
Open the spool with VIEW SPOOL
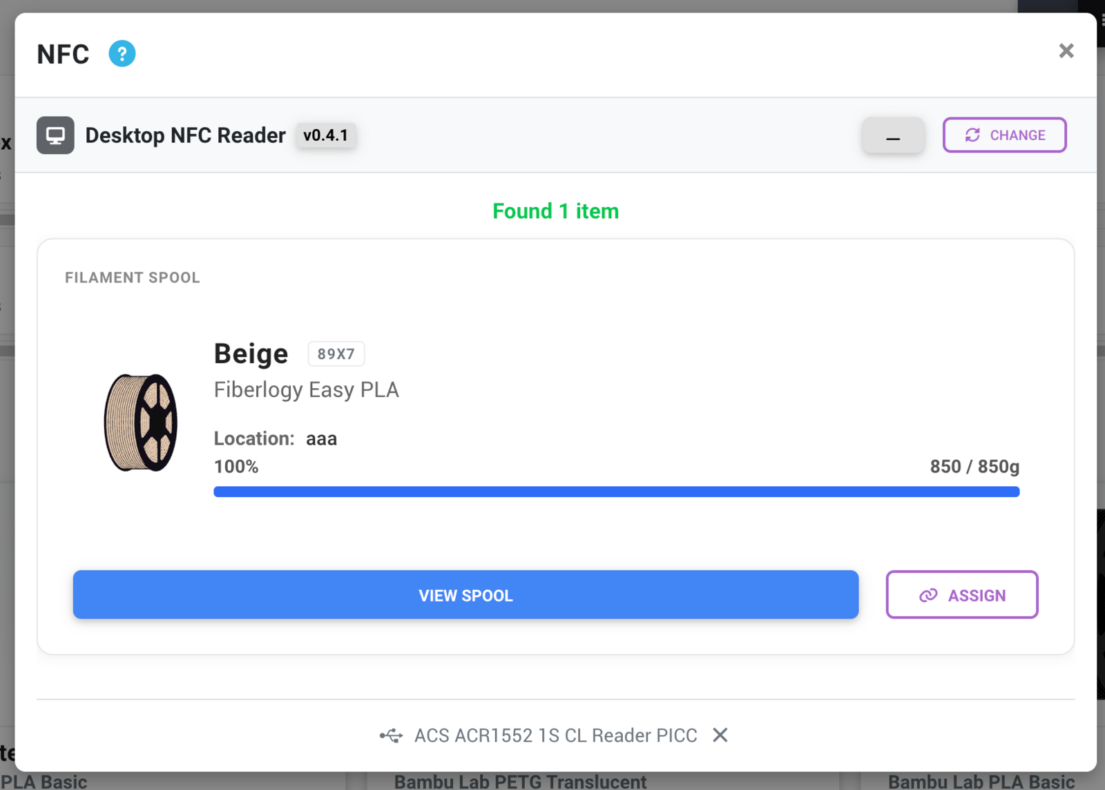pos(466,595)
